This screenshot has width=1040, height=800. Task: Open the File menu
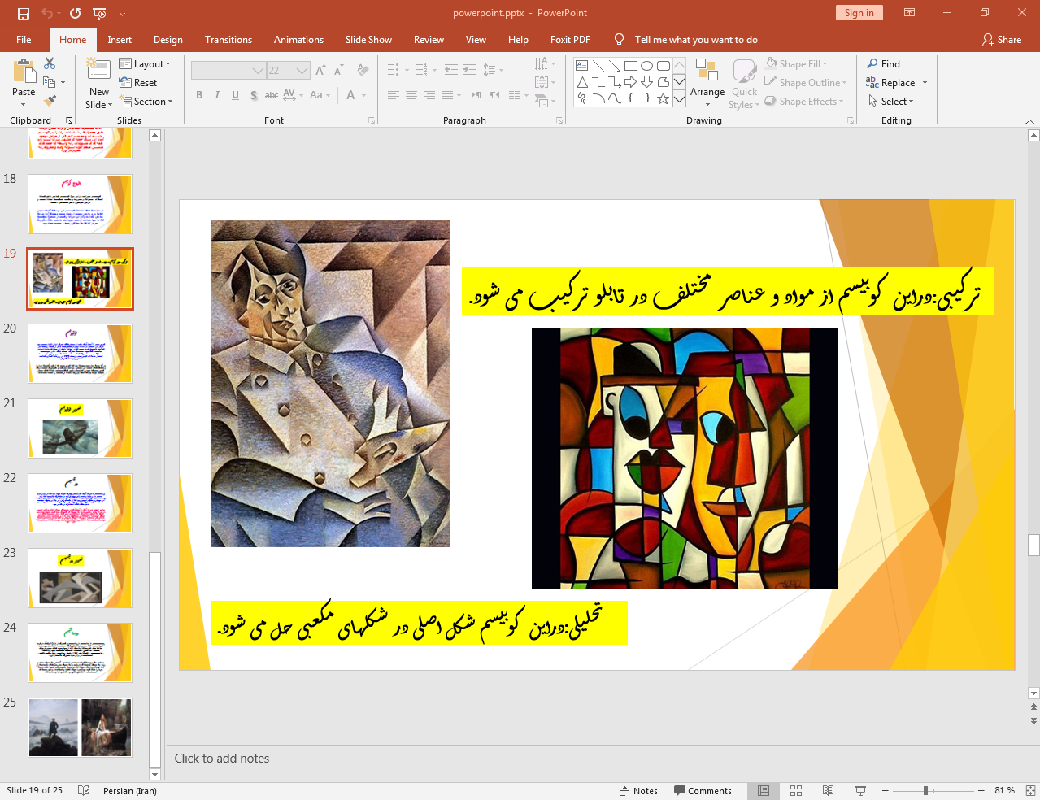tap(24, 40)
